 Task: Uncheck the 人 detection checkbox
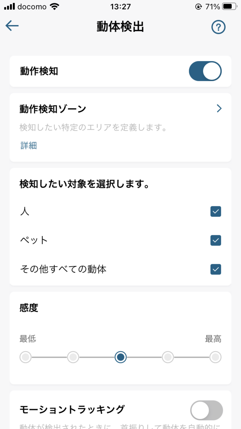[x=216, y=212]
